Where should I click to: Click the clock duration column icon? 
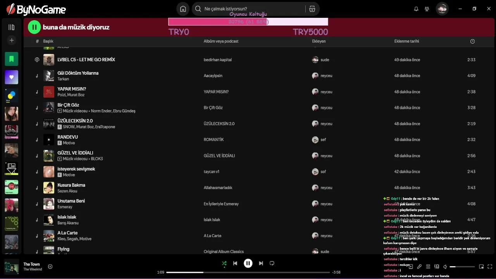(x=472, y=41)
